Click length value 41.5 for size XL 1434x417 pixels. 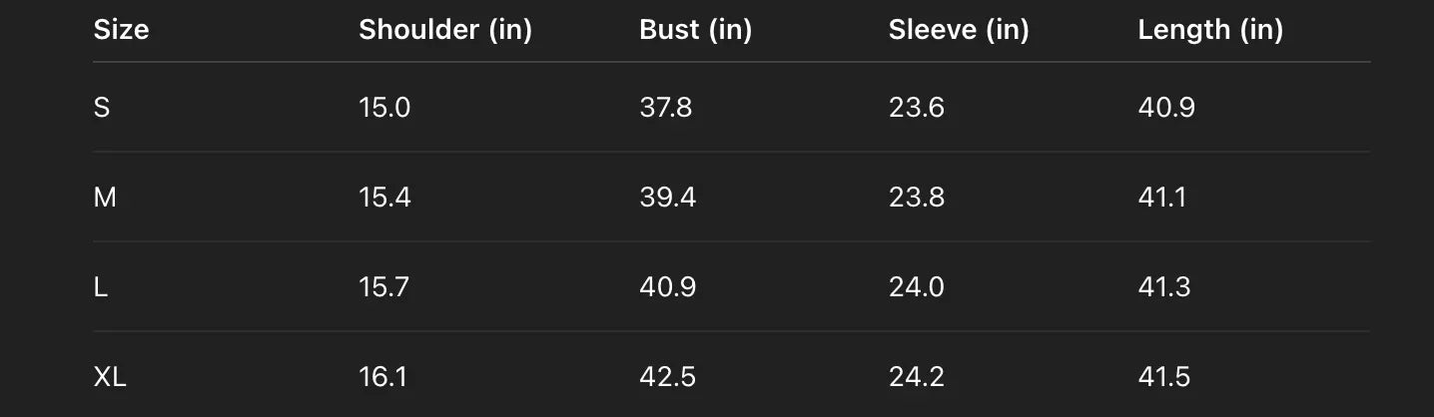pyautogui.click(x=1163, y=377)
